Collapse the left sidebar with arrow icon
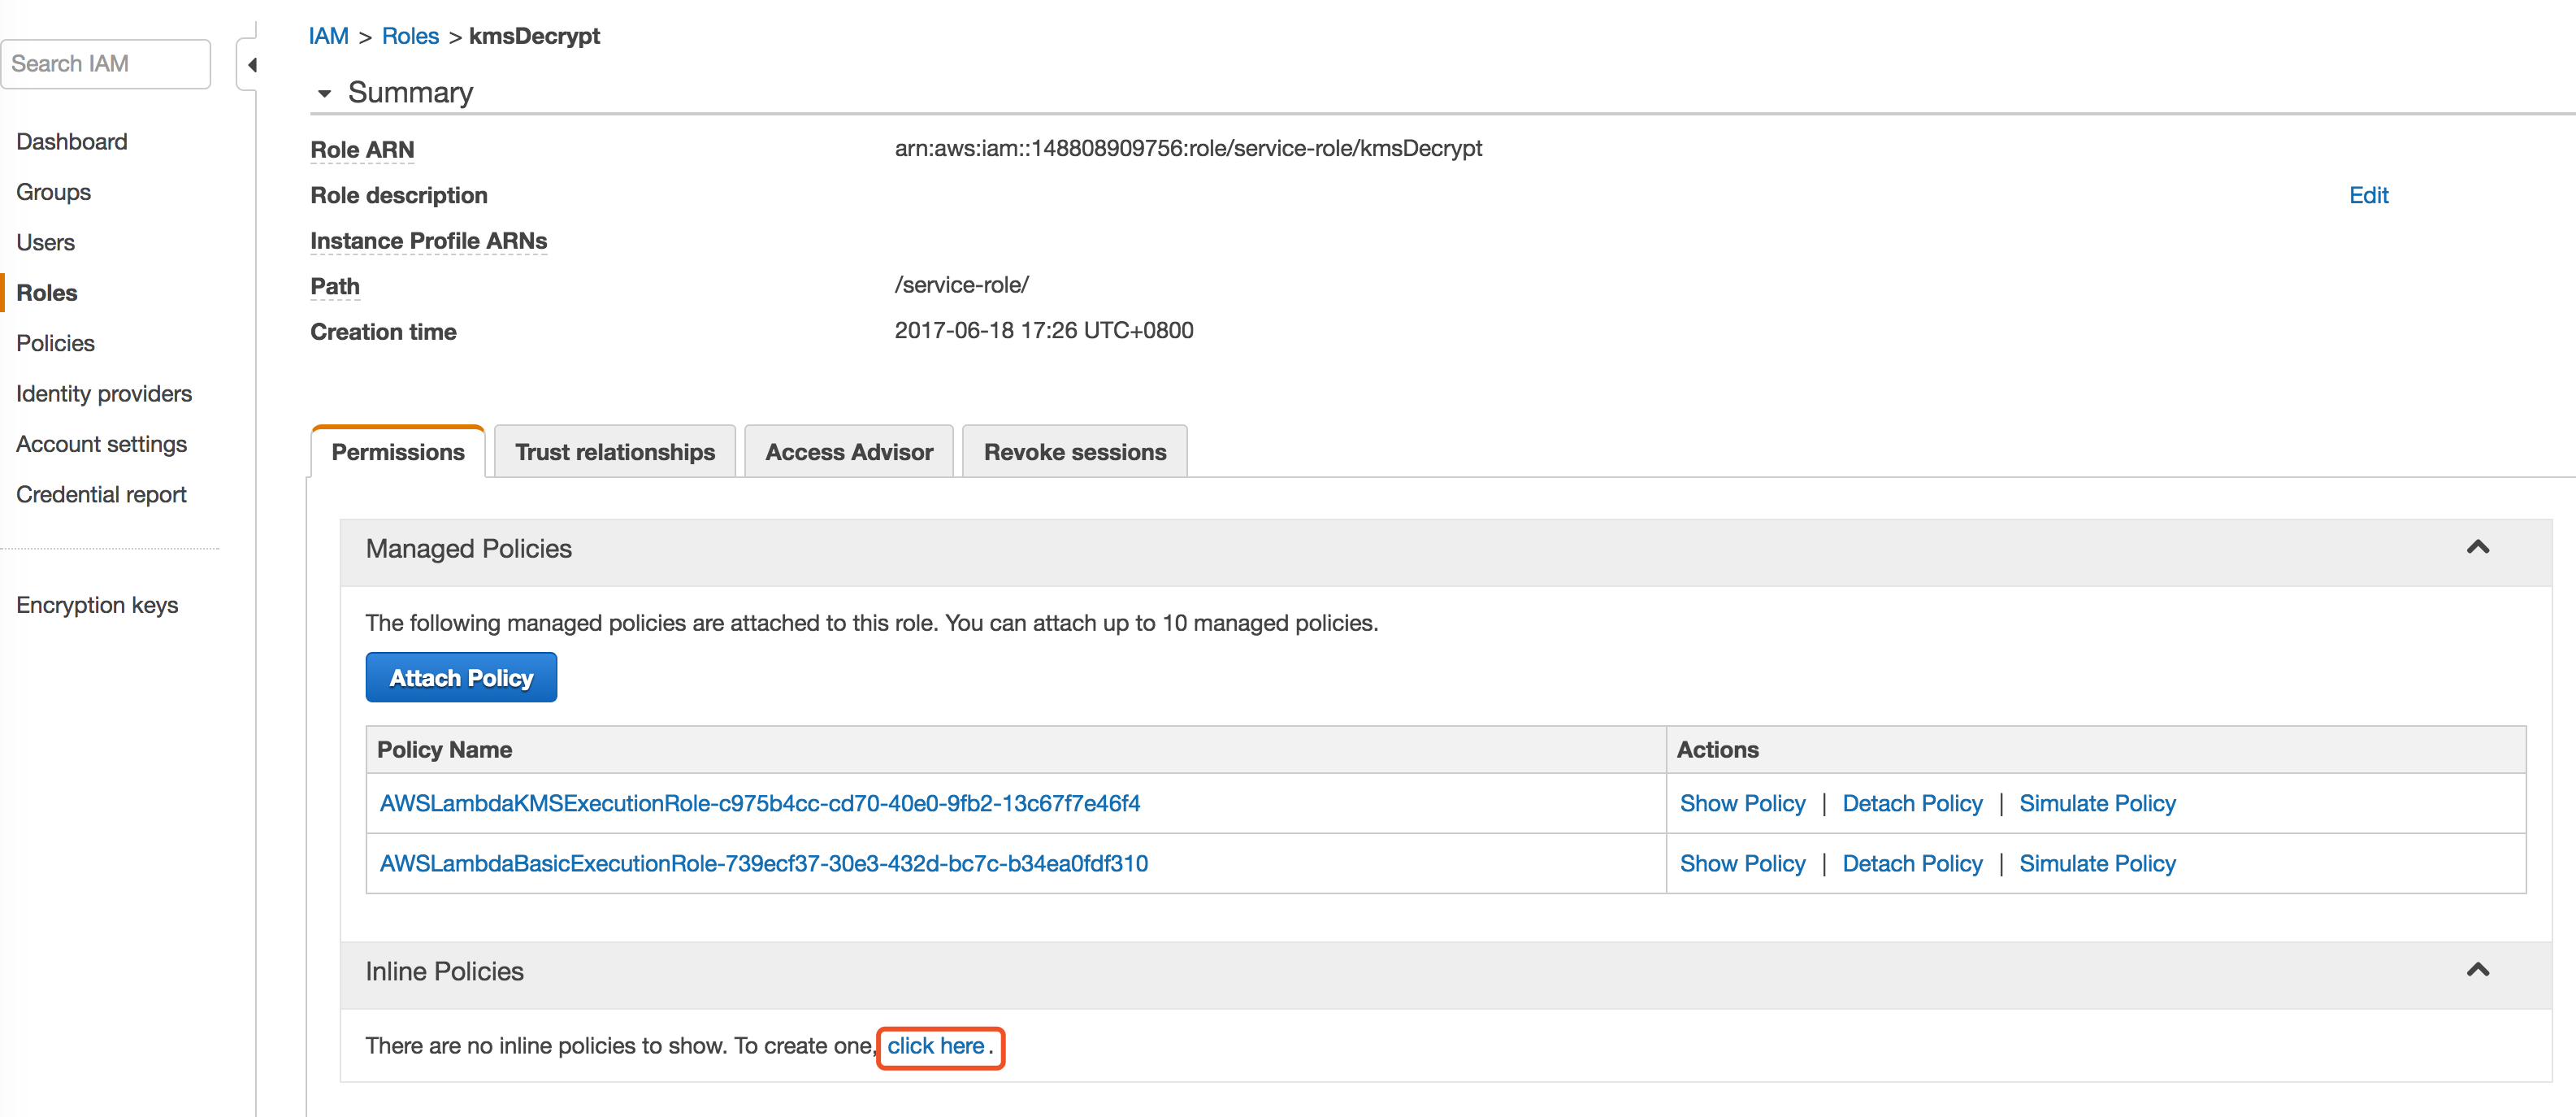 [251, 65]
